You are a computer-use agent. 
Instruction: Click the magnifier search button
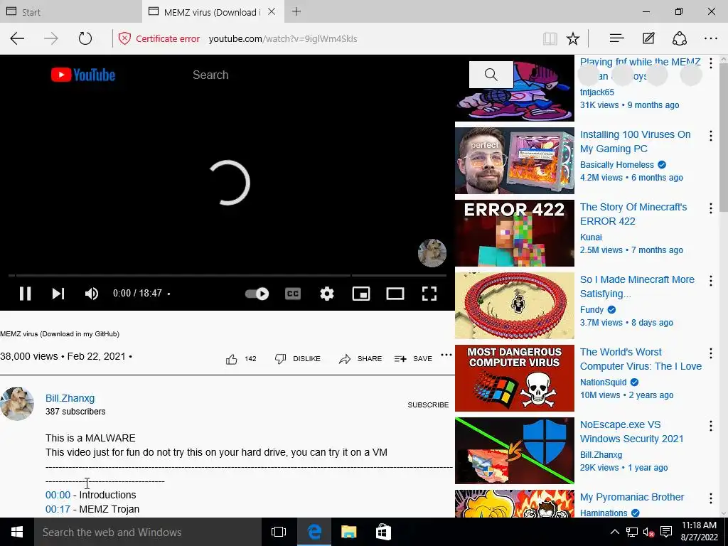[x=491, y=74]
